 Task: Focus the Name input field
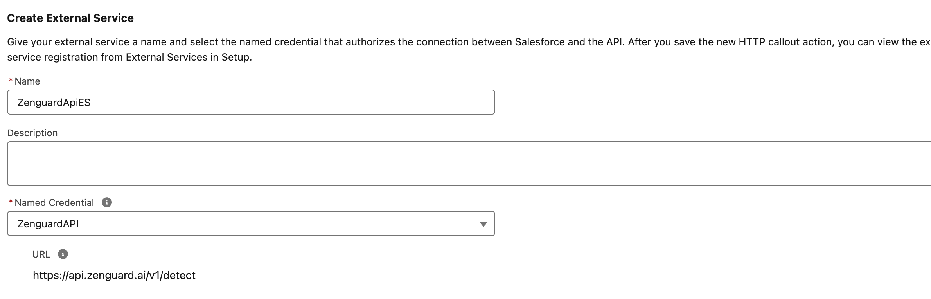(251, 102)
